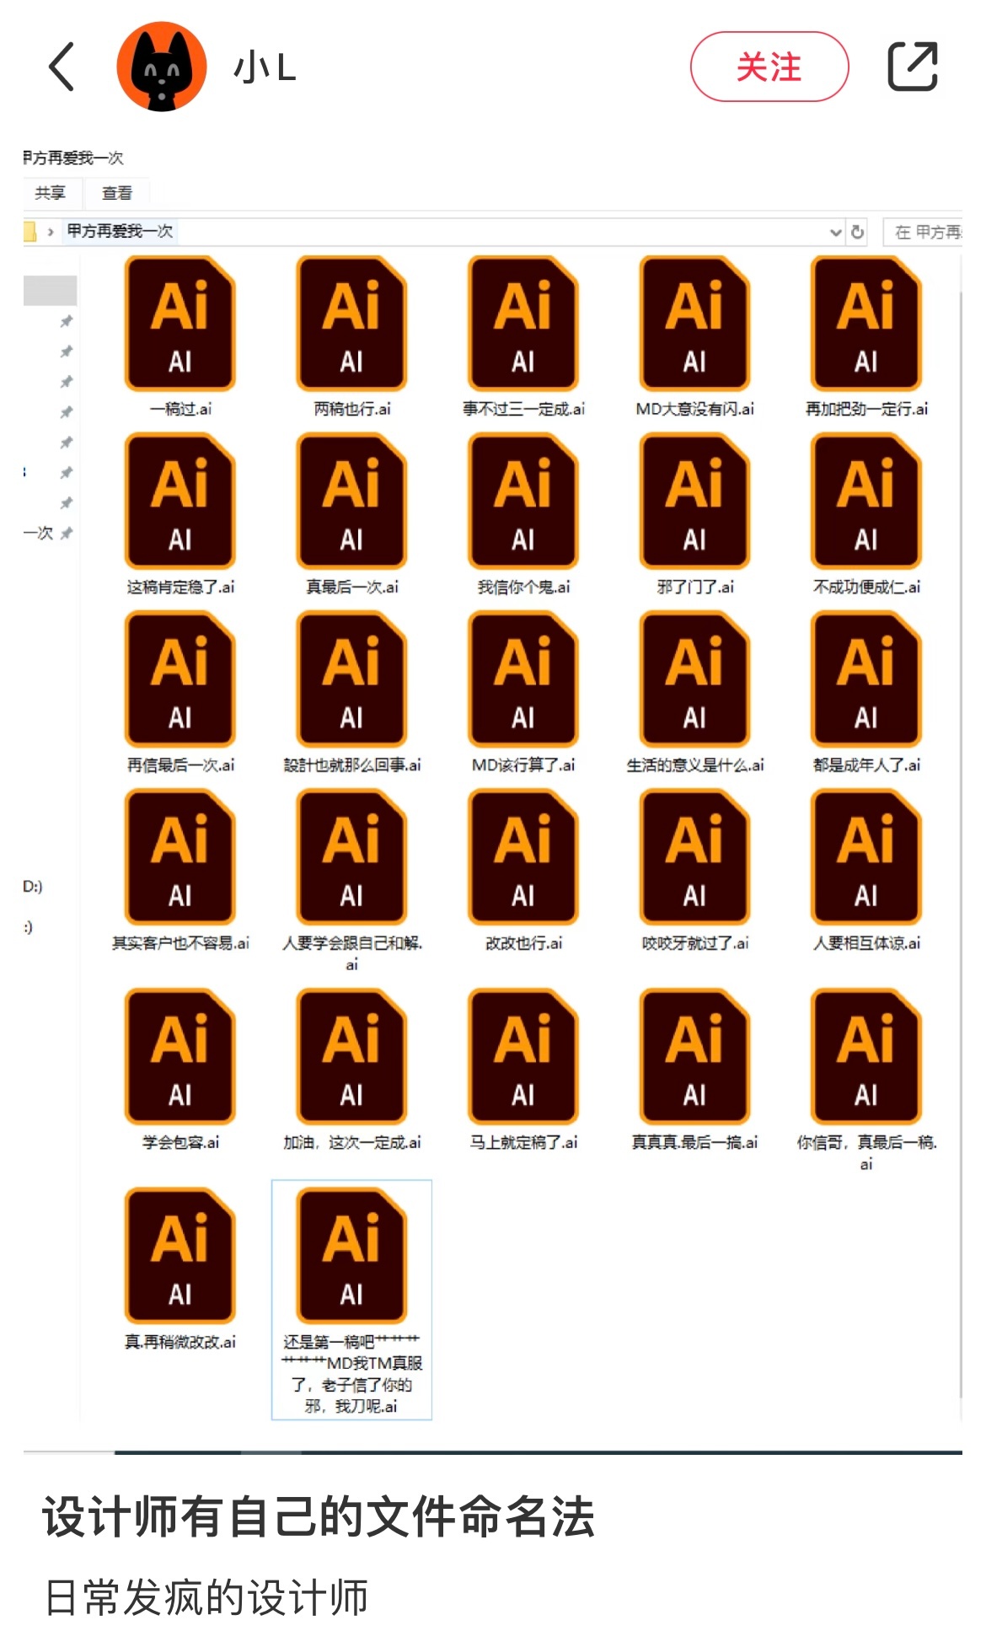The image size is (986, 1631).
Task: Click the filename label 马上就定稿了.ai
Action: click(x=523, y=1143)
